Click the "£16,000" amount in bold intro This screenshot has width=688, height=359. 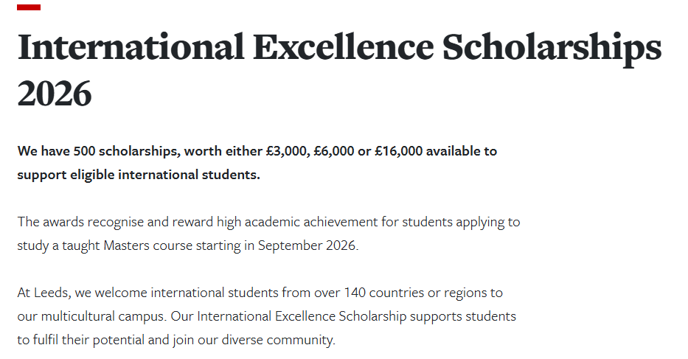tap(398, 151)
